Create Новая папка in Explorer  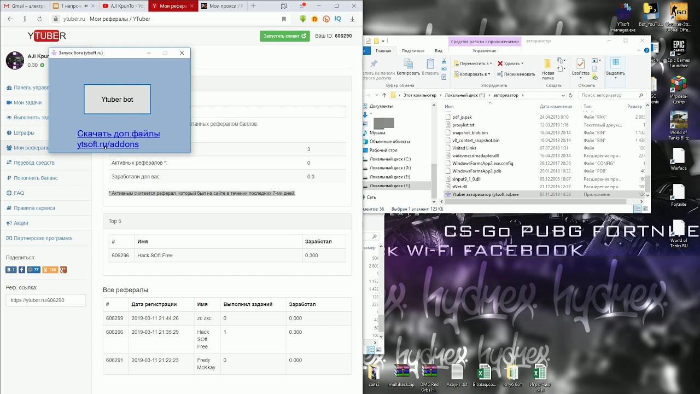(548, 68)
